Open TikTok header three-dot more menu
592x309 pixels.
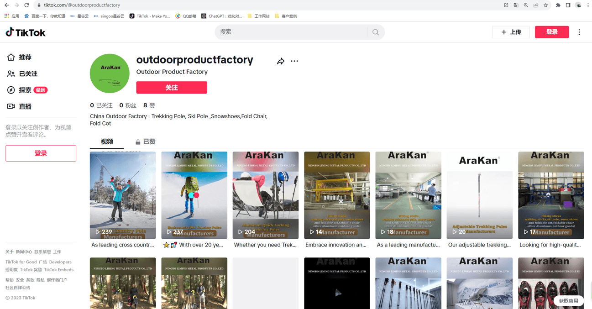[579, 32]
